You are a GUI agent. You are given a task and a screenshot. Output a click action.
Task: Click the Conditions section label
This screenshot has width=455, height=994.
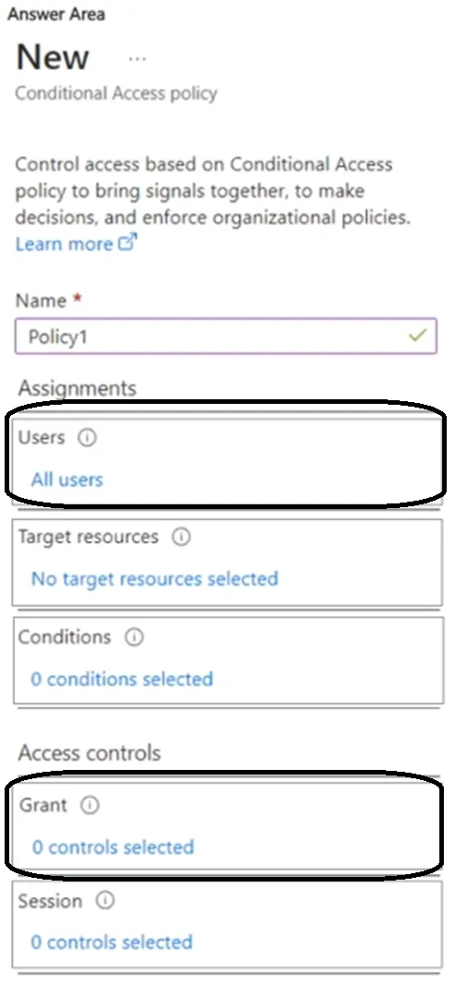tap(64, 636)
